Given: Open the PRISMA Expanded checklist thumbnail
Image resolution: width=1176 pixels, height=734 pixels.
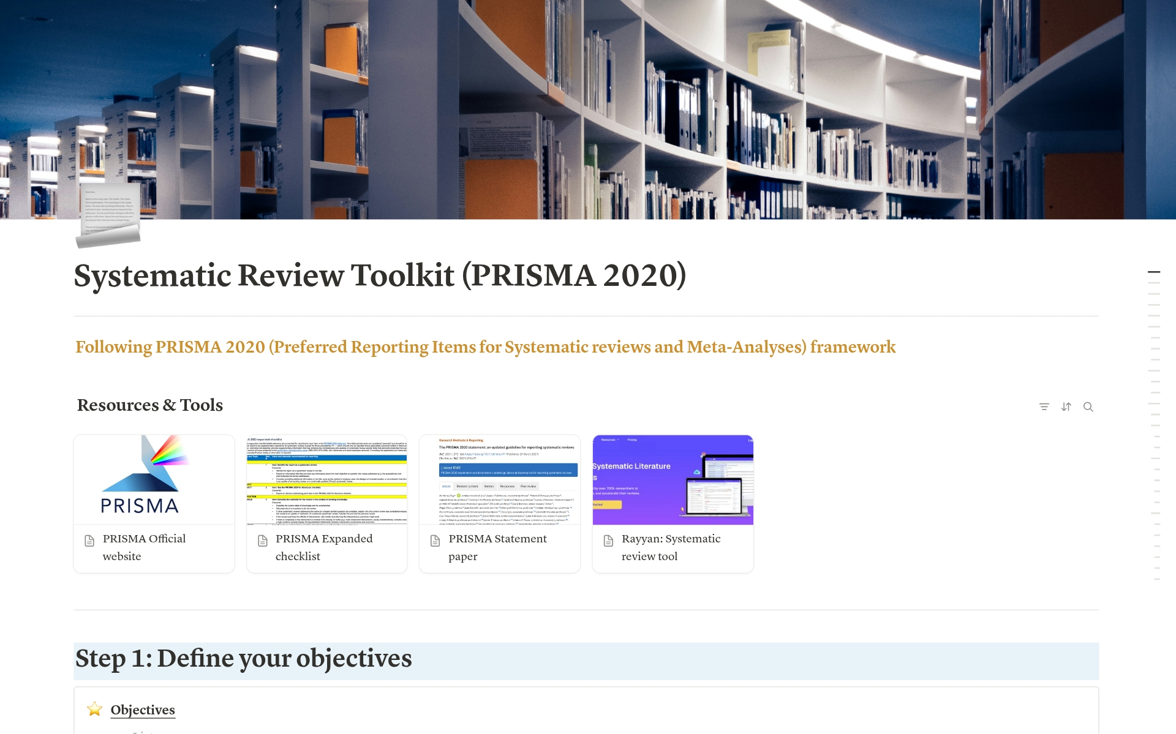Looking at the screenshot, I should pos(326,479).
